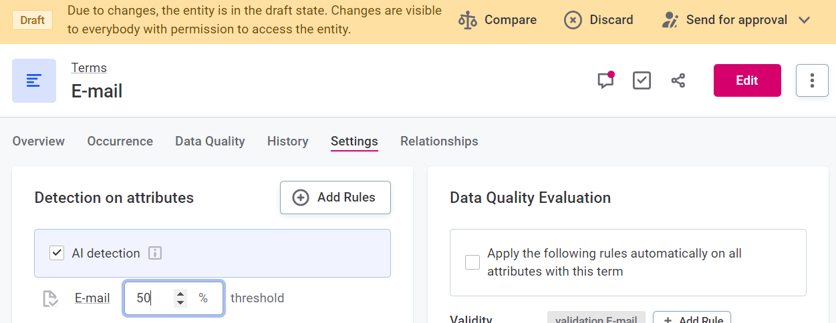The height and width of the screenshot is (323, 836).
Task: Open the three-dot more options menu
Action: coord(812,81)
